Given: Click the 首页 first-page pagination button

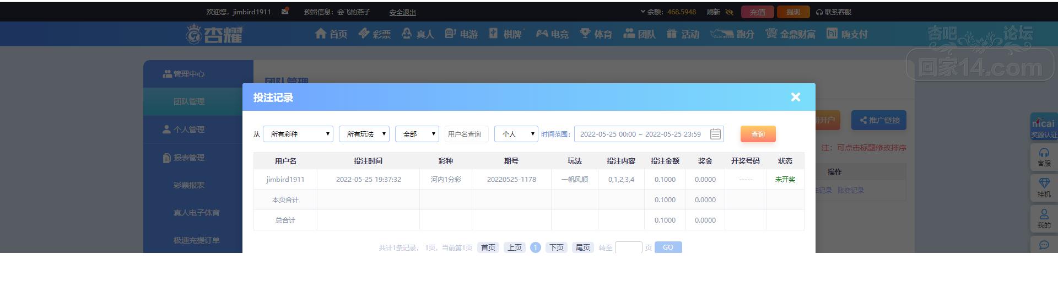Looking at the screenshot, I should tap(488, 247).
